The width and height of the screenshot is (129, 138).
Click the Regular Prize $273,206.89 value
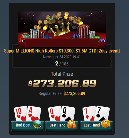click(74, 93)
